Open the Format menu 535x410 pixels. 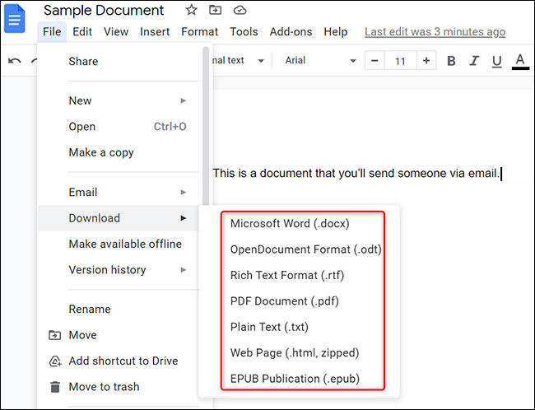point(200,32)
